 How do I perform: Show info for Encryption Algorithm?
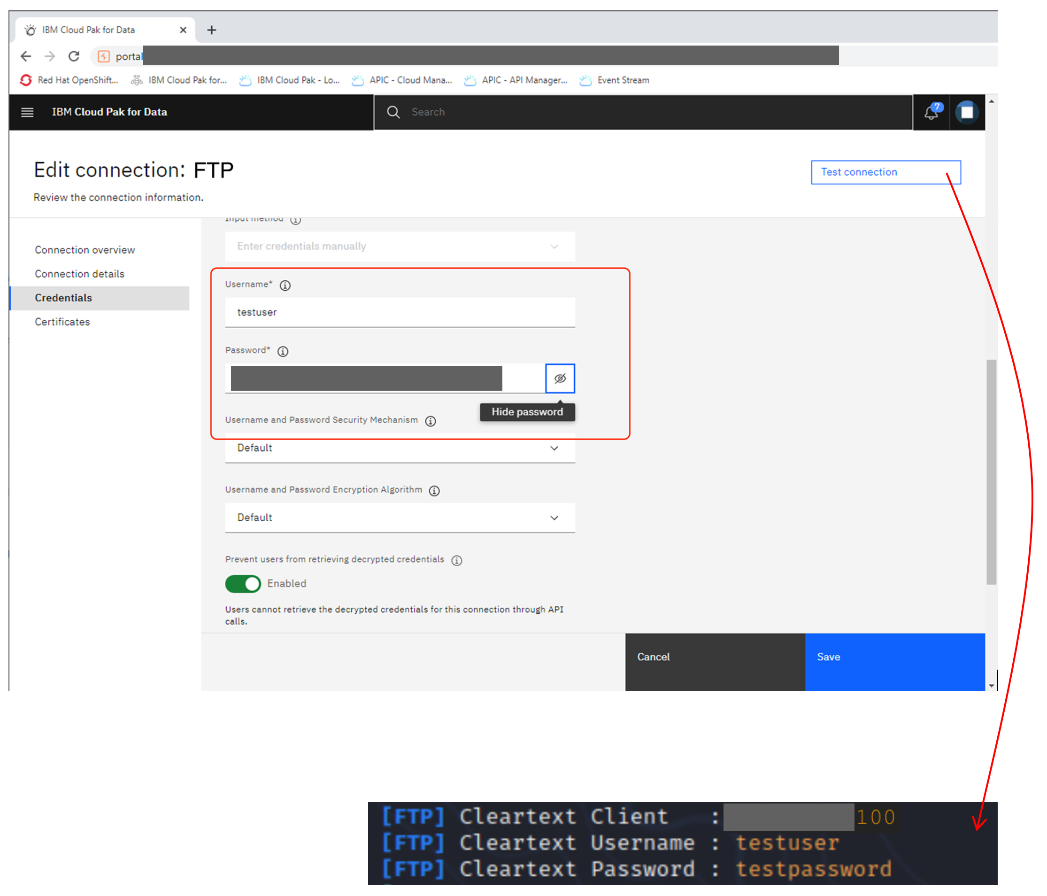(x=434, y=491)
